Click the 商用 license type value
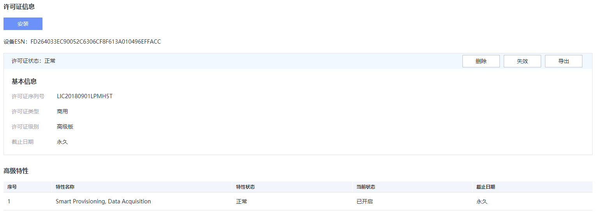 point(62,111)
